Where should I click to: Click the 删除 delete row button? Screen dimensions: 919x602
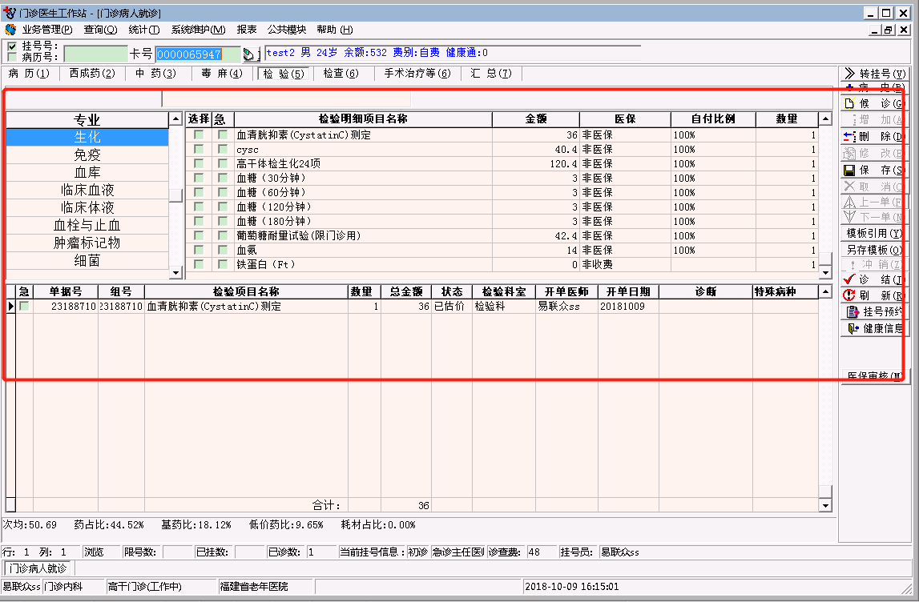[x=874, y=136]
